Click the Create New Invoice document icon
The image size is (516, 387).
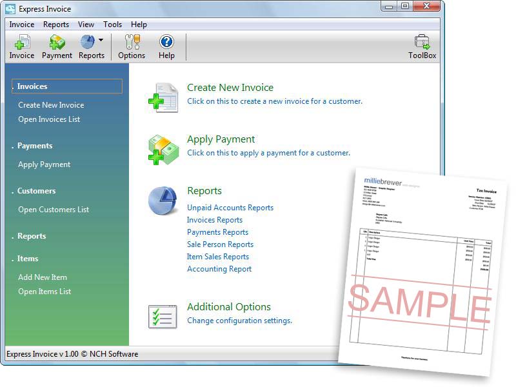pyautogui.click(x=163, y=97)
